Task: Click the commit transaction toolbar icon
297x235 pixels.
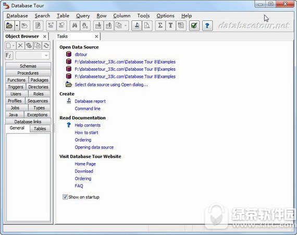Action: click(x=51, y=26)
